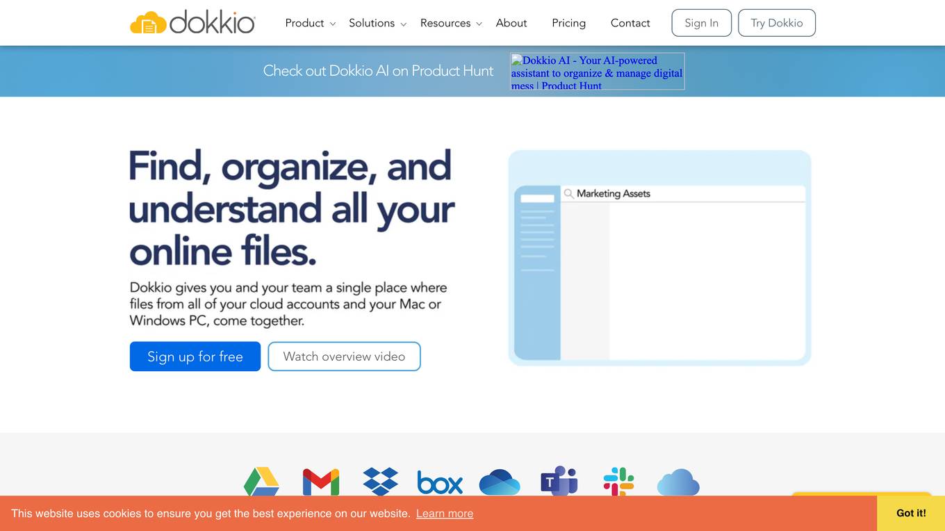
Task: Open the Solutions menu
Action: point(372,23)
